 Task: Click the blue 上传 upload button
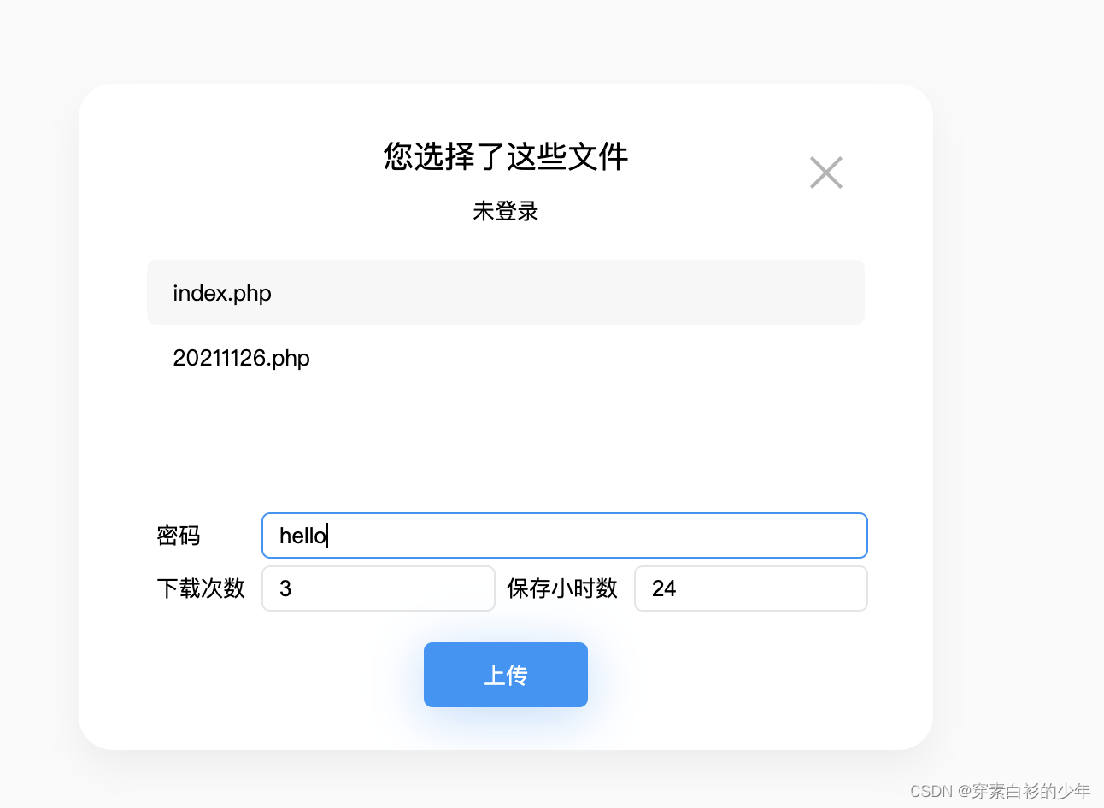click(506, 675)
